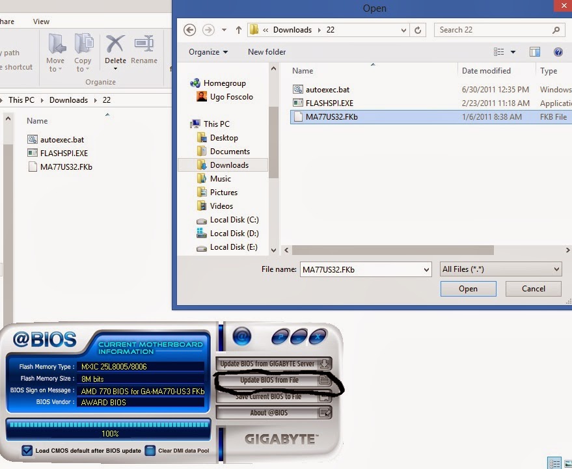572x469 pixels.
Task: Select Desktop in navigation pane
Action: point(218,138)
